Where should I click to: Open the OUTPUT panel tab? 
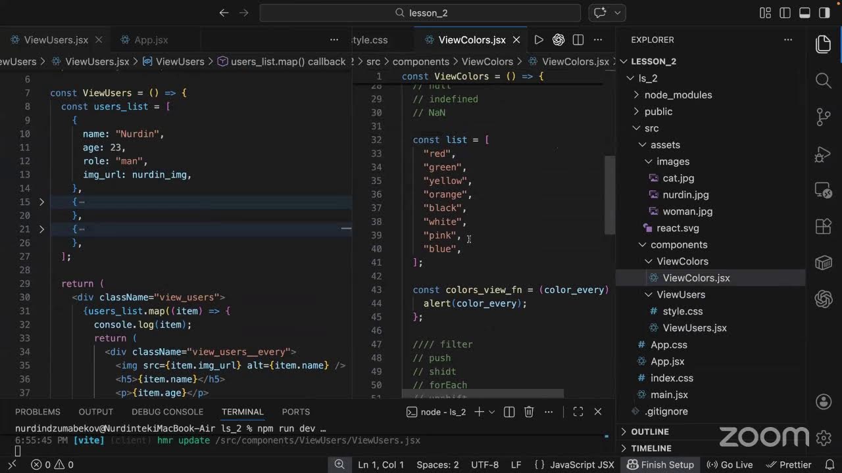tap(96, 412)
